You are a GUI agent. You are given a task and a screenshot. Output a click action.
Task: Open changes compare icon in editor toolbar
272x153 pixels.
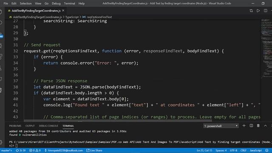tap(251, 11)
